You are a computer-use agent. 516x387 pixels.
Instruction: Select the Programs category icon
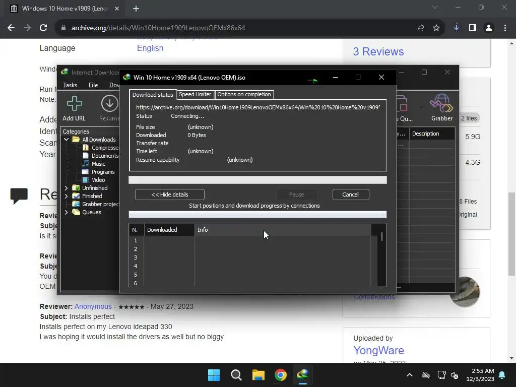point(86,172)
